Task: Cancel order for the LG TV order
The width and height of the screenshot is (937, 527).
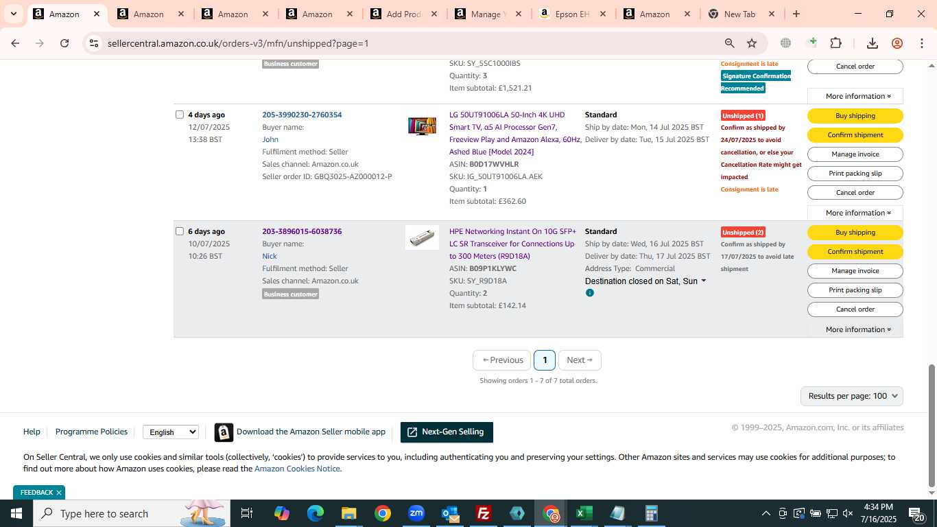Action: pos(855,192)
